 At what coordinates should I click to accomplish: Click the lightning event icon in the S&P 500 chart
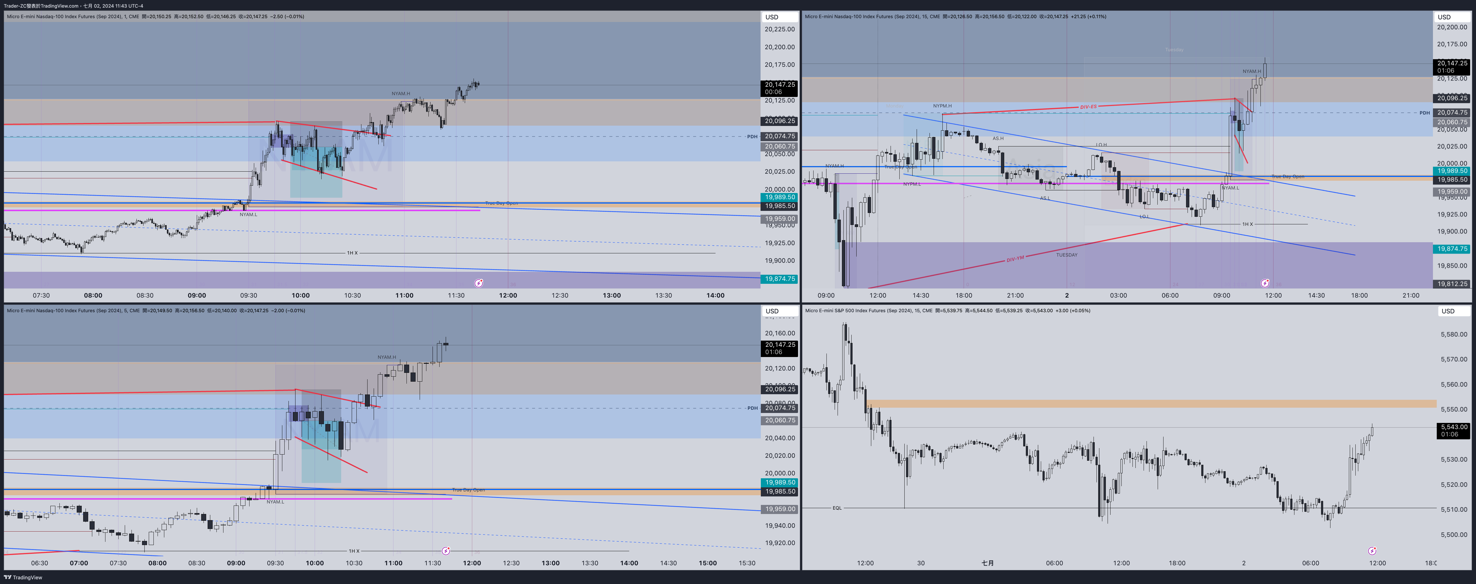(x=1372, y=551)
